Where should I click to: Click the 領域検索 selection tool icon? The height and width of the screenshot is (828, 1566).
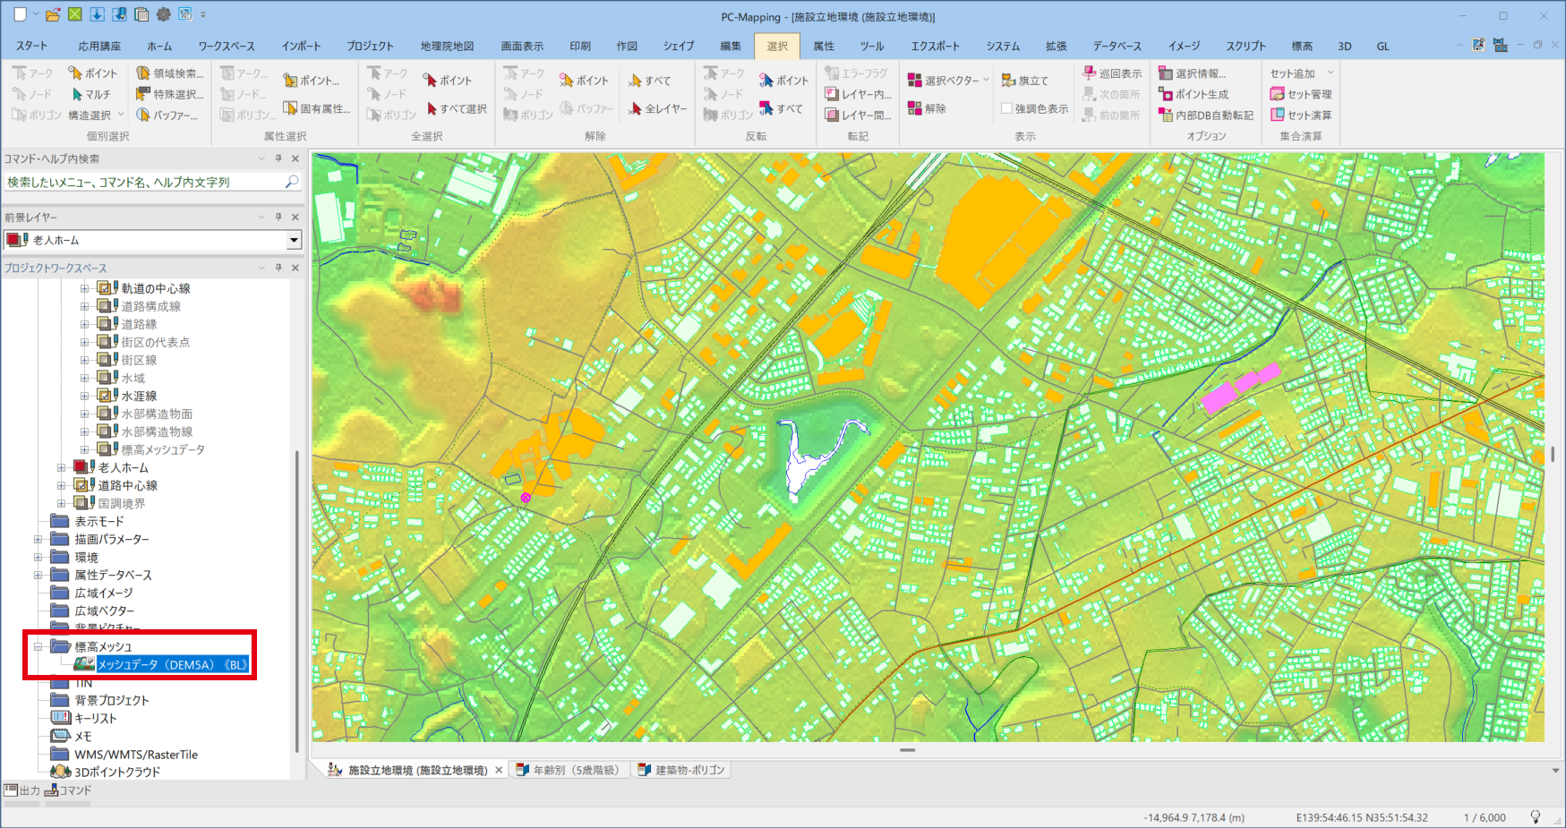(x=143, y=73)
